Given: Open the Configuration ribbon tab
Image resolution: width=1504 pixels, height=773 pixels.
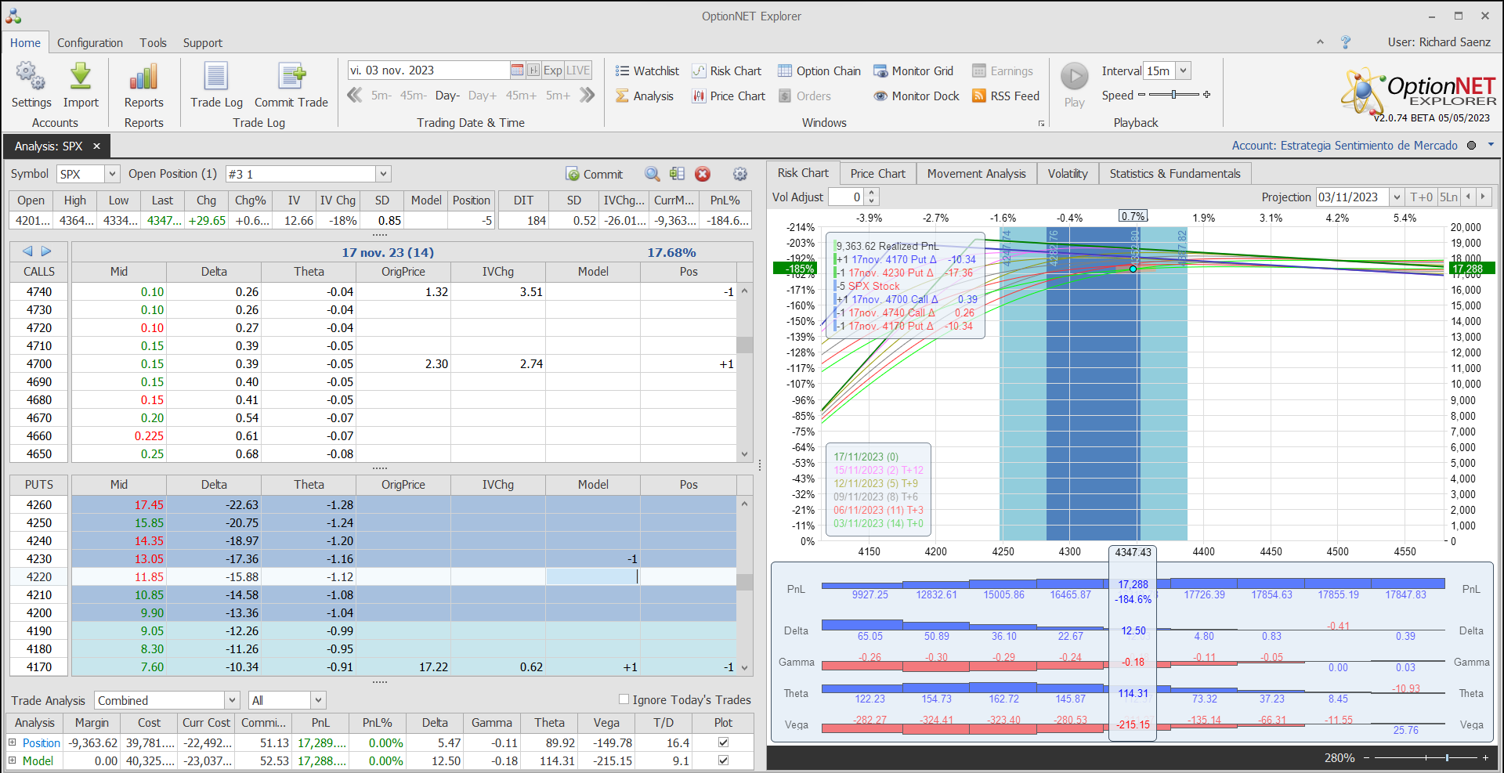Looking at the screenshot, I should tap(89, 43).
